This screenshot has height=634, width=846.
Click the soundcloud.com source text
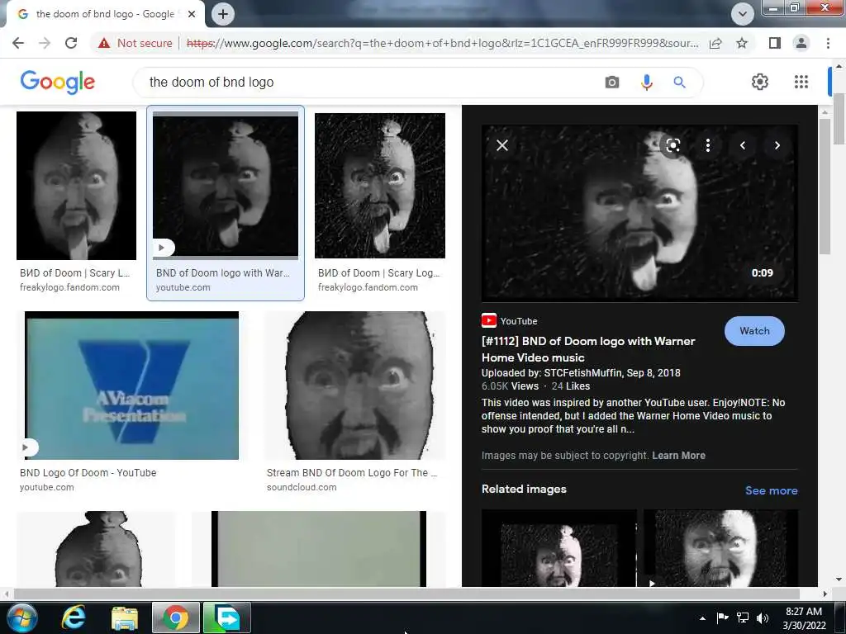coord(302,487)
